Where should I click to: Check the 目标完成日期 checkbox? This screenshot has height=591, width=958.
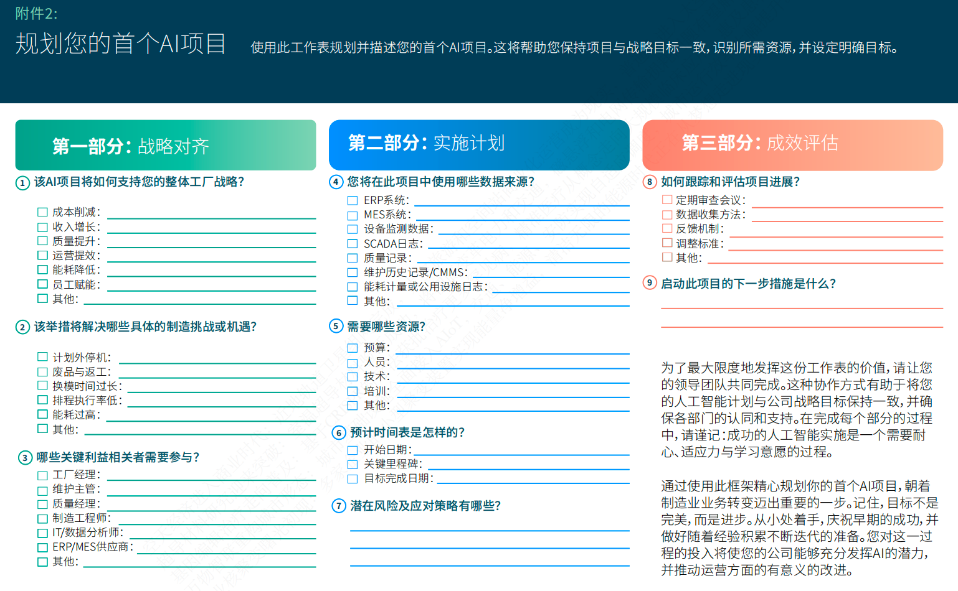coord(353,478)
